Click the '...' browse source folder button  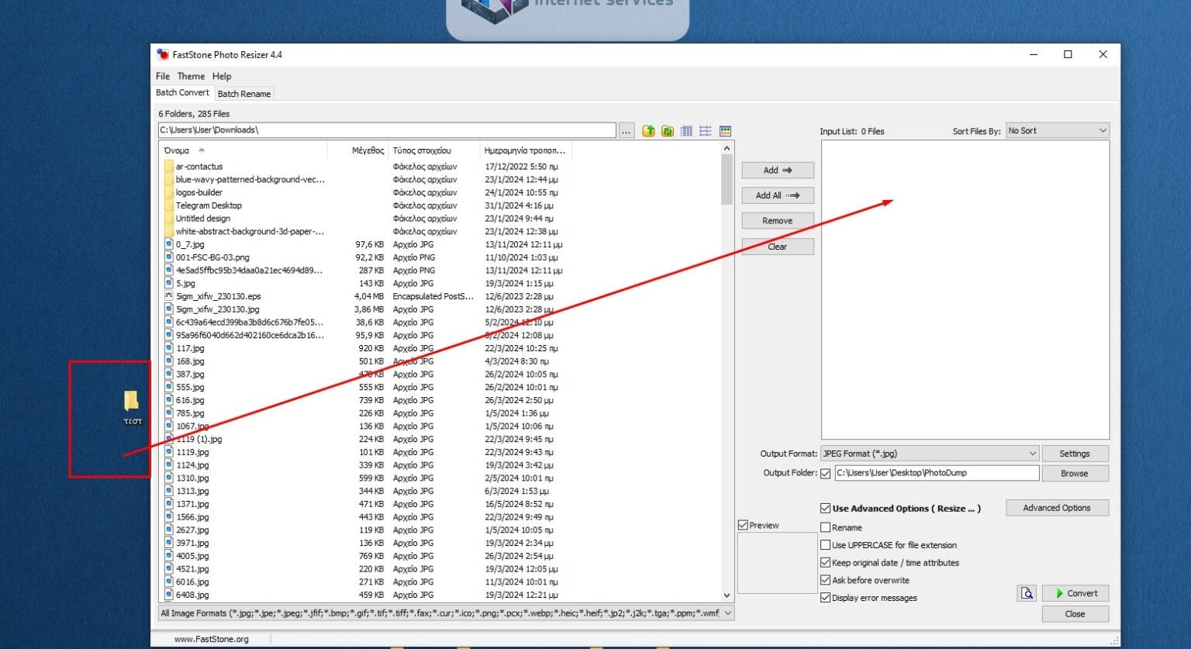click(x=627, y=131)
